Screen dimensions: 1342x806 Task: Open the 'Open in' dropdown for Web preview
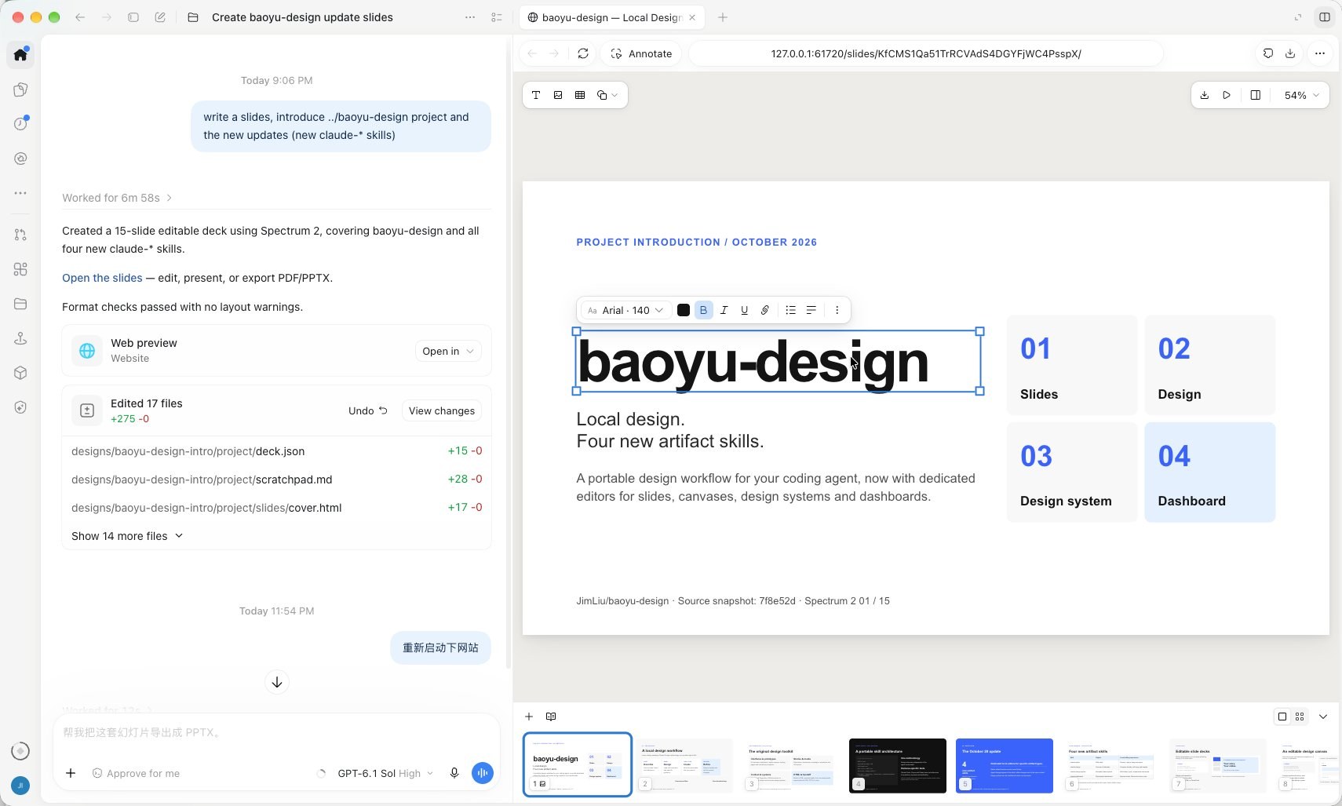pyautogui.click(x=448, y=351)
